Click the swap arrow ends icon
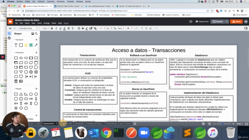249x140 pixels. click(136, 28)
